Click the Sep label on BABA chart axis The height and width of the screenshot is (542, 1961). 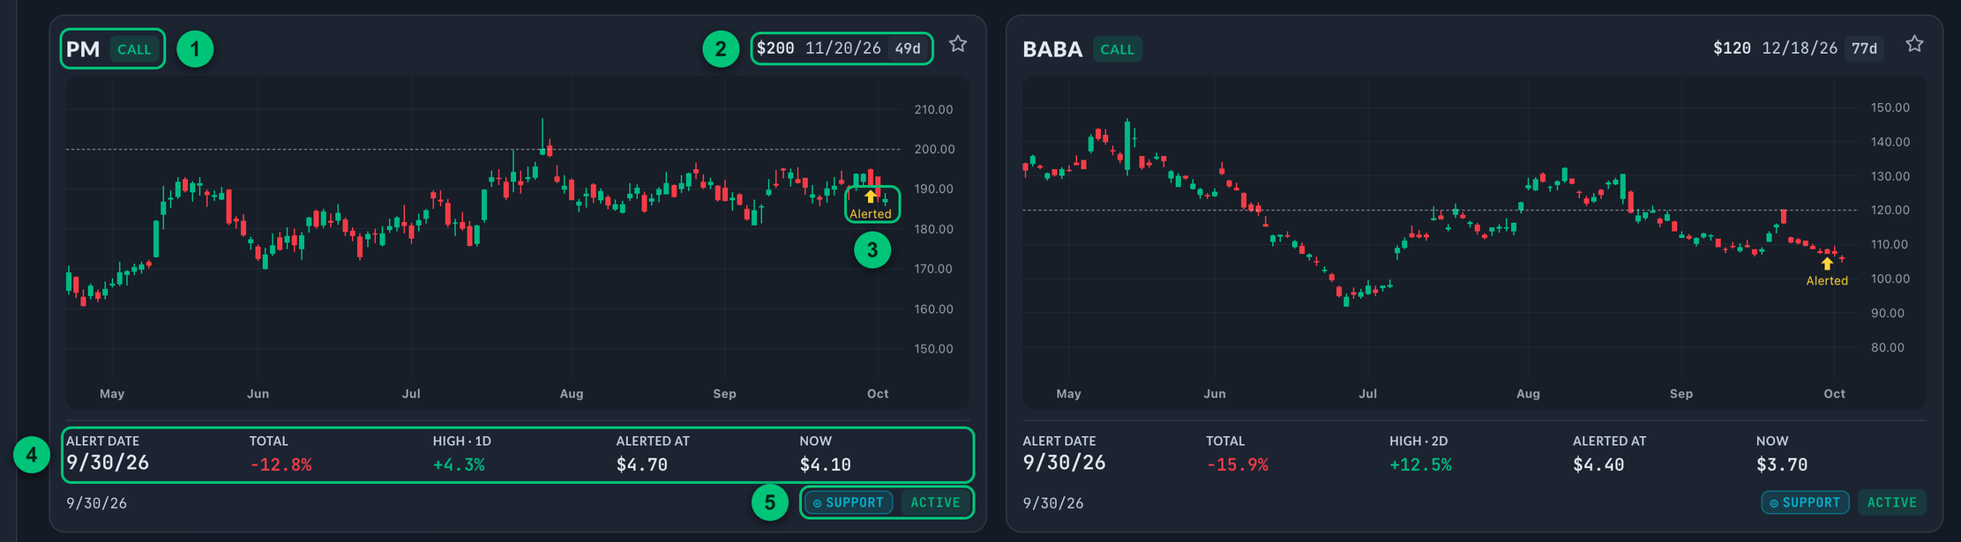tap(1681, 394)
